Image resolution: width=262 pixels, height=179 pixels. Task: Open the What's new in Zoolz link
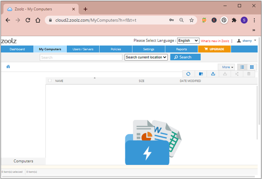click(215, 41)
